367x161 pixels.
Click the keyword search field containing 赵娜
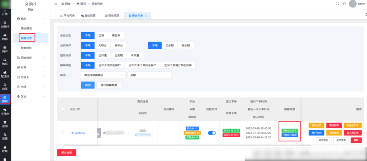coord(149,75)
